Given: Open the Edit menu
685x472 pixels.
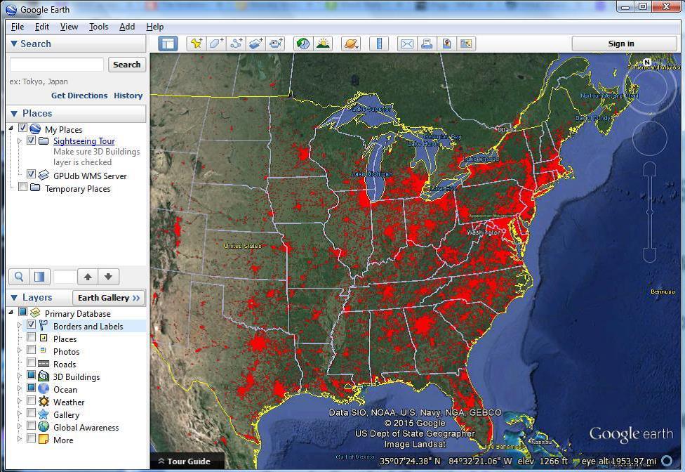Looking at the screenshot, I should pyautogui.click(x=42, y=27).
